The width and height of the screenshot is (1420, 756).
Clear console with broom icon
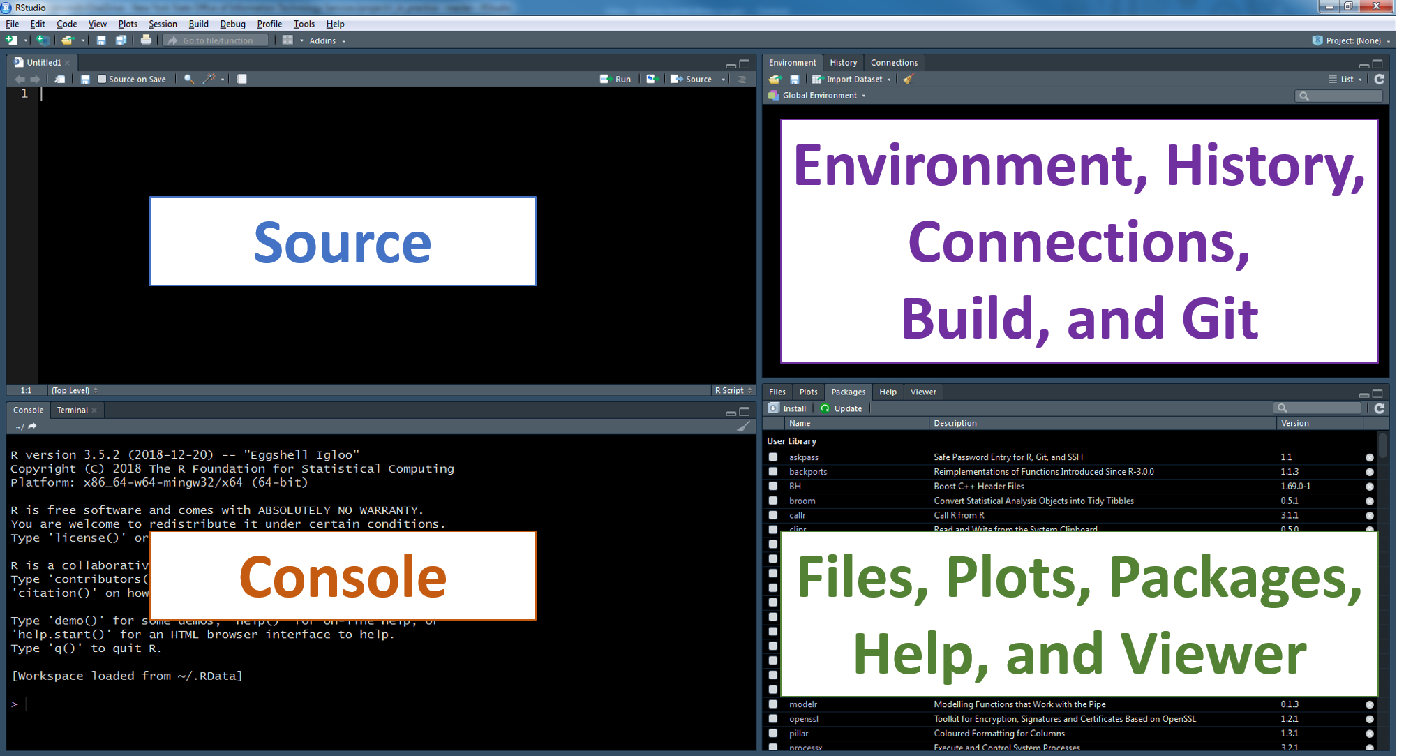744,426
